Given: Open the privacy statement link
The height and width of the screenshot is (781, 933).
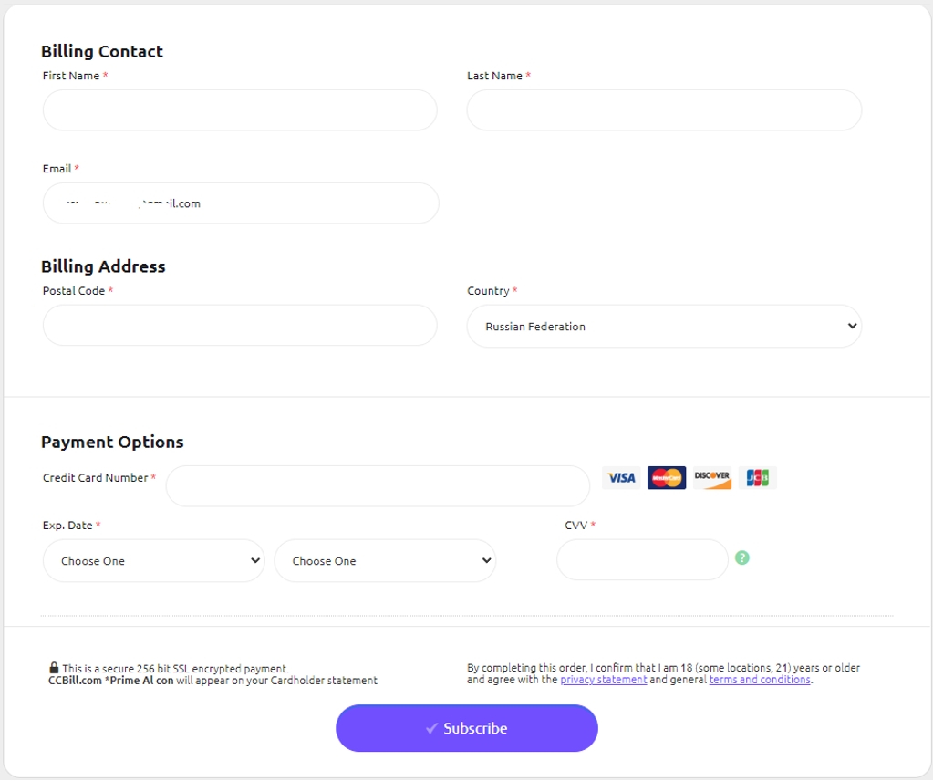Looking at the screenshot, I should click(604, 680).
